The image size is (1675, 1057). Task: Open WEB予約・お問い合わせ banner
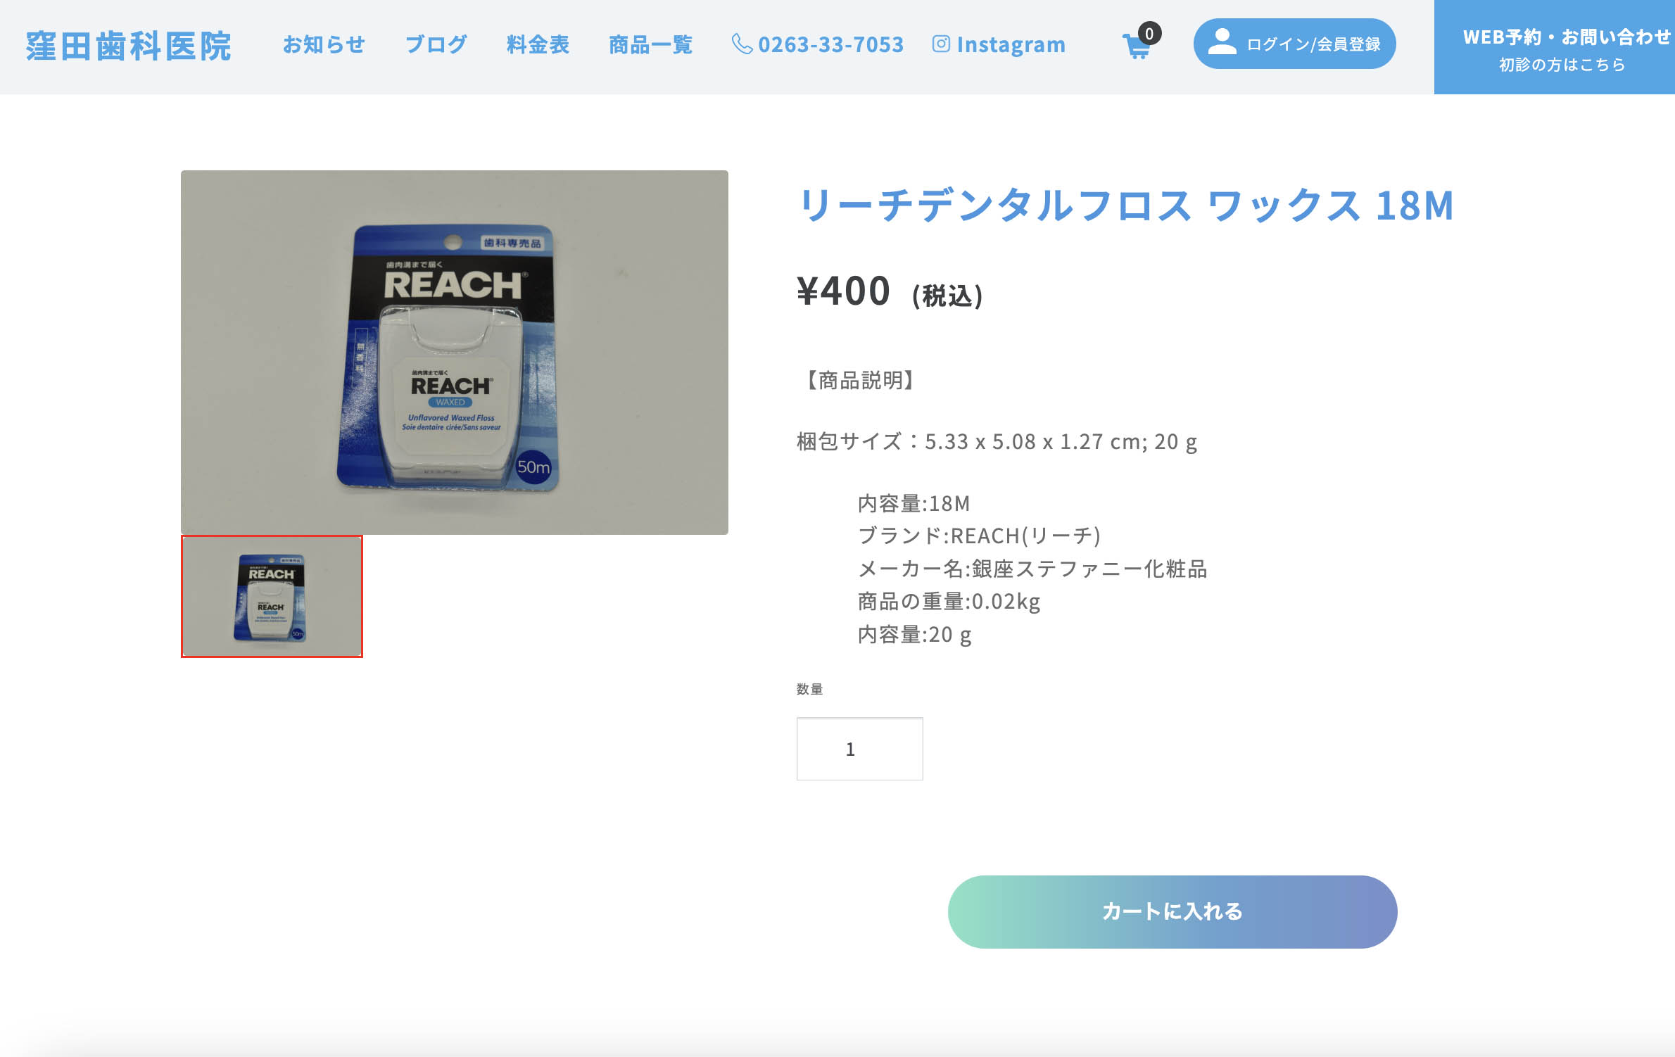(1555, 47)
